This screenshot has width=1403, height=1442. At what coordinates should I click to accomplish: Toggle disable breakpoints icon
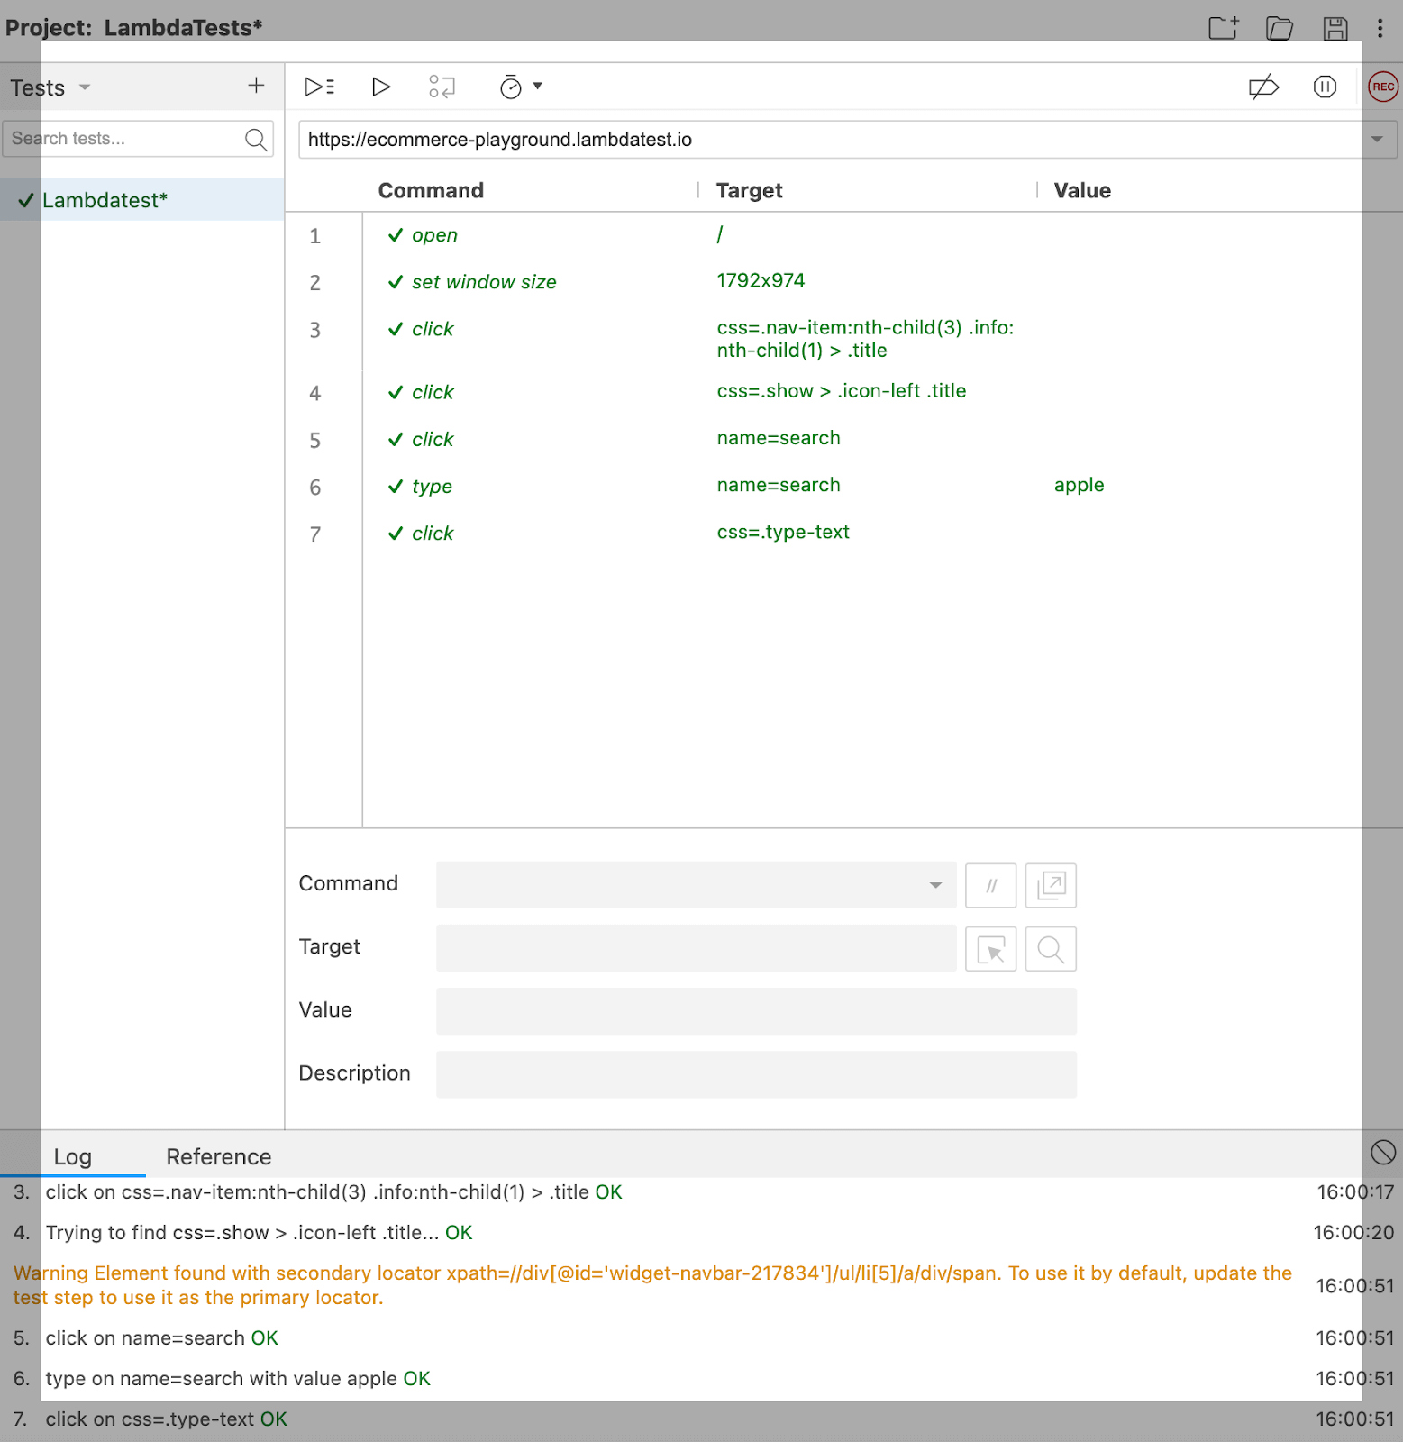1263,87
